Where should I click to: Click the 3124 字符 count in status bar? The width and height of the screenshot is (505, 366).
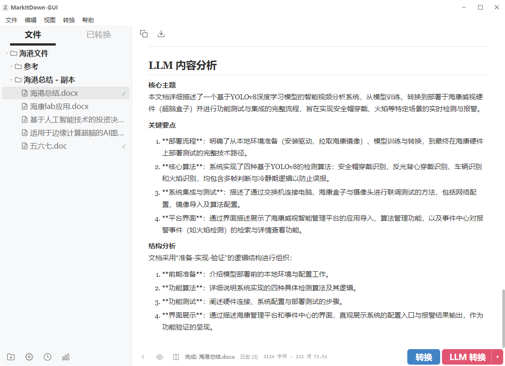tap(275, 357)
